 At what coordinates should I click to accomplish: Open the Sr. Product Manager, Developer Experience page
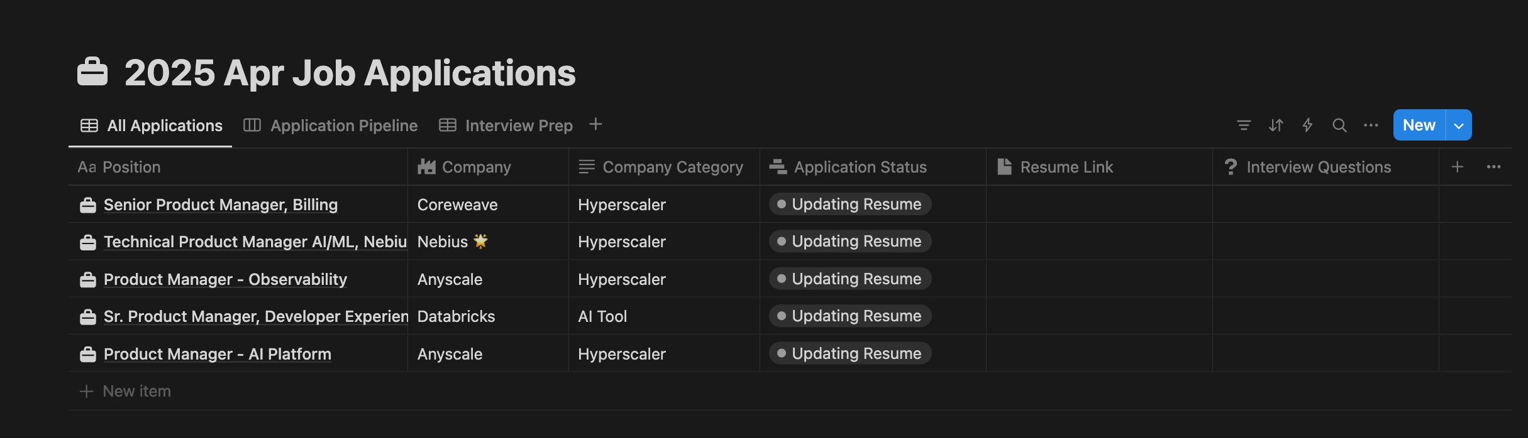click(256, 316)
